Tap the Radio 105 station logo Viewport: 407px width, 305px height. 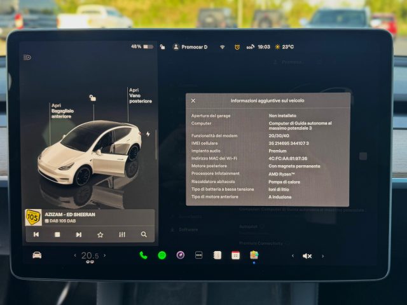pos(34,217)
